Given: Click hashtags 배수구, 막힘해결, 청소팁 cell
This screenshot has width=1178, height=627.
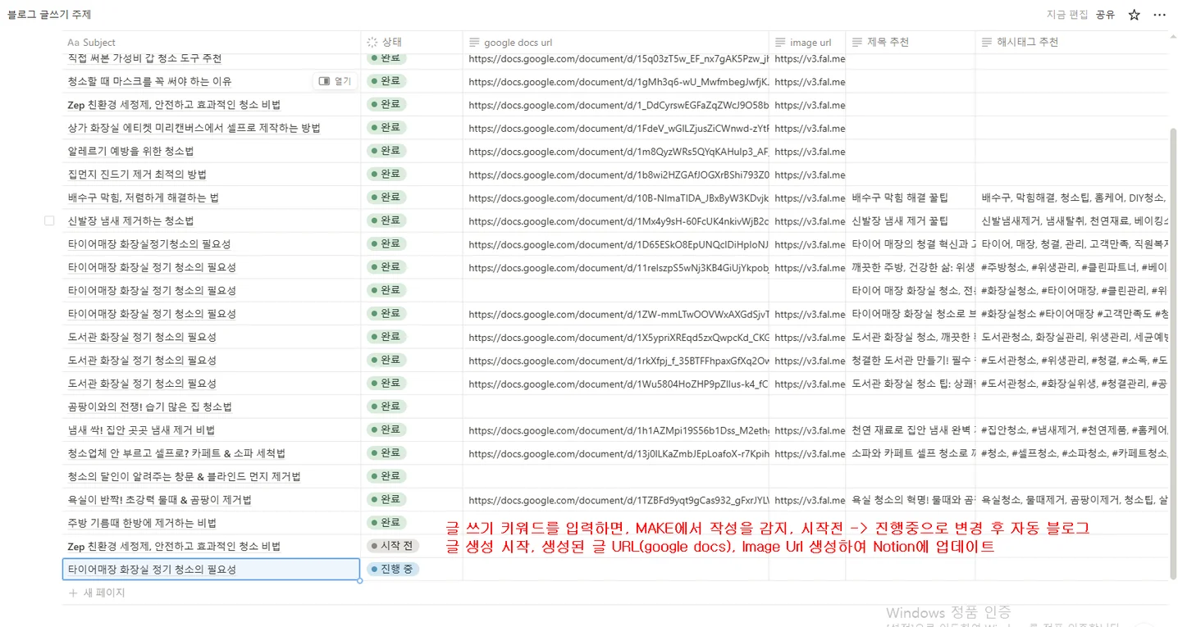Looking at the screenshot, I should coord(1074,198).
